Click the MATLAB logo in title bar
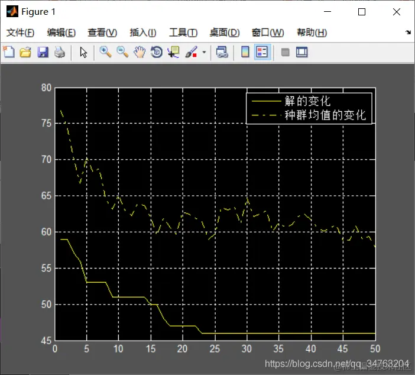This screenshot has height=375, width=415. click(x=12, y=12)
